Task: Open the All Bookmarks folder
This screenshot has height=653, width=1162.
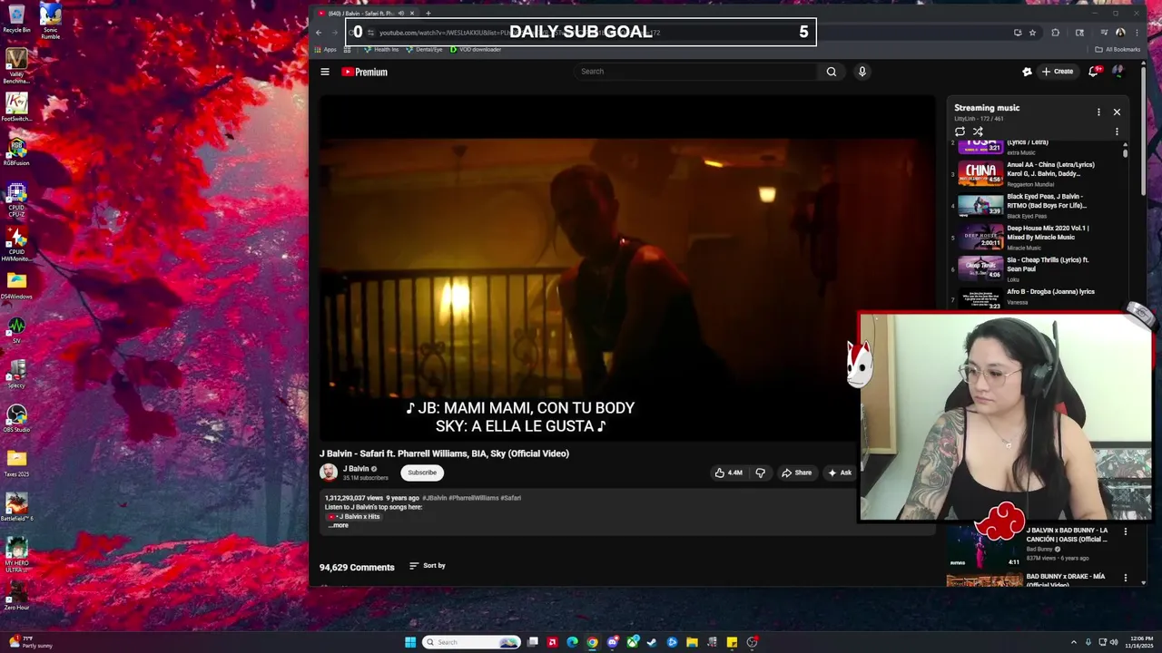Action: [x=1118, y=50]
